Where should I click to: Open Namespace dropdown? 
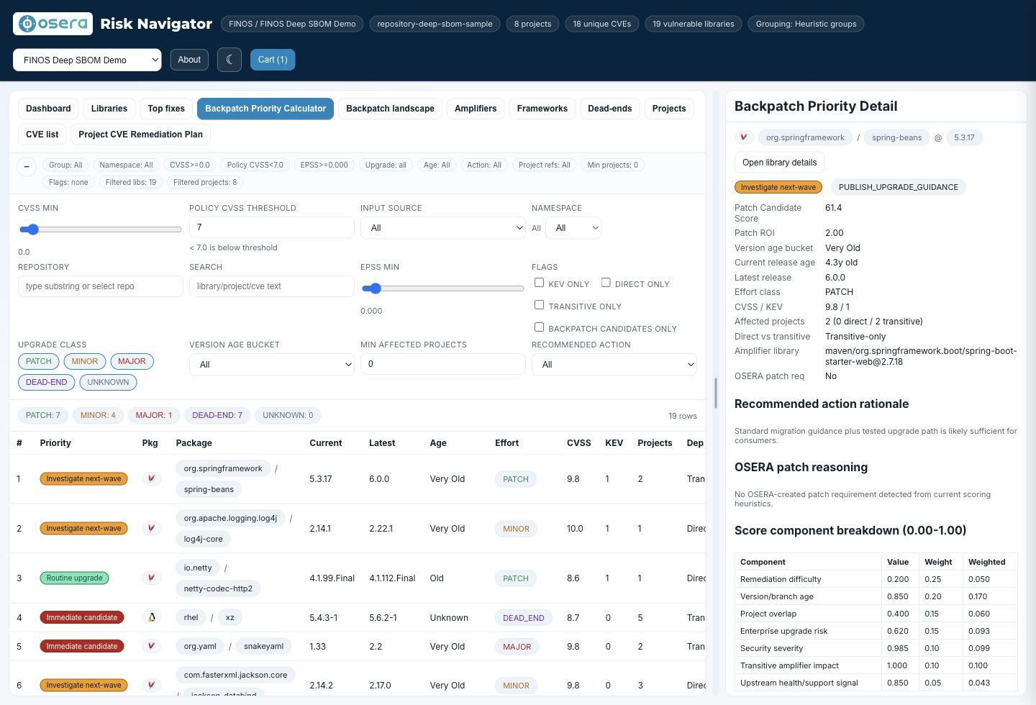point(573,227)
